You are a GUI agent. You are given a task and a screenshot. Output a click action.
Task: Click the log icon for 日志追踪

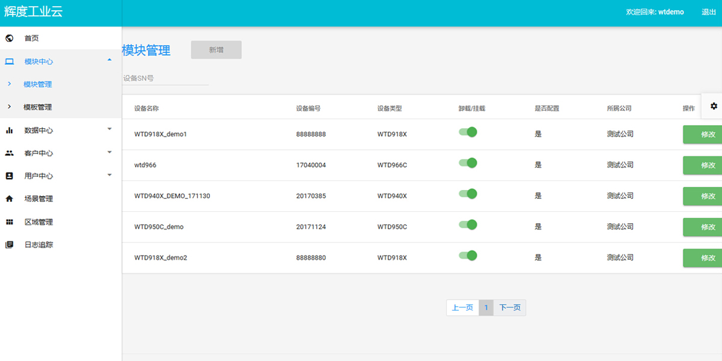coord(9,245)
